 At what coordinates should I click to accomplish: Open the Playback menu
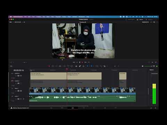[58, 17]
